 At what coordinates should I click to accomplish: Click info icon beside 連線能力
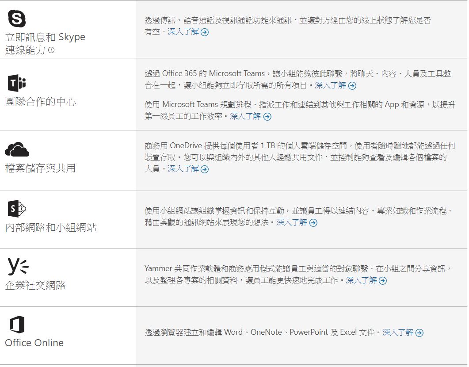[51, 50]
